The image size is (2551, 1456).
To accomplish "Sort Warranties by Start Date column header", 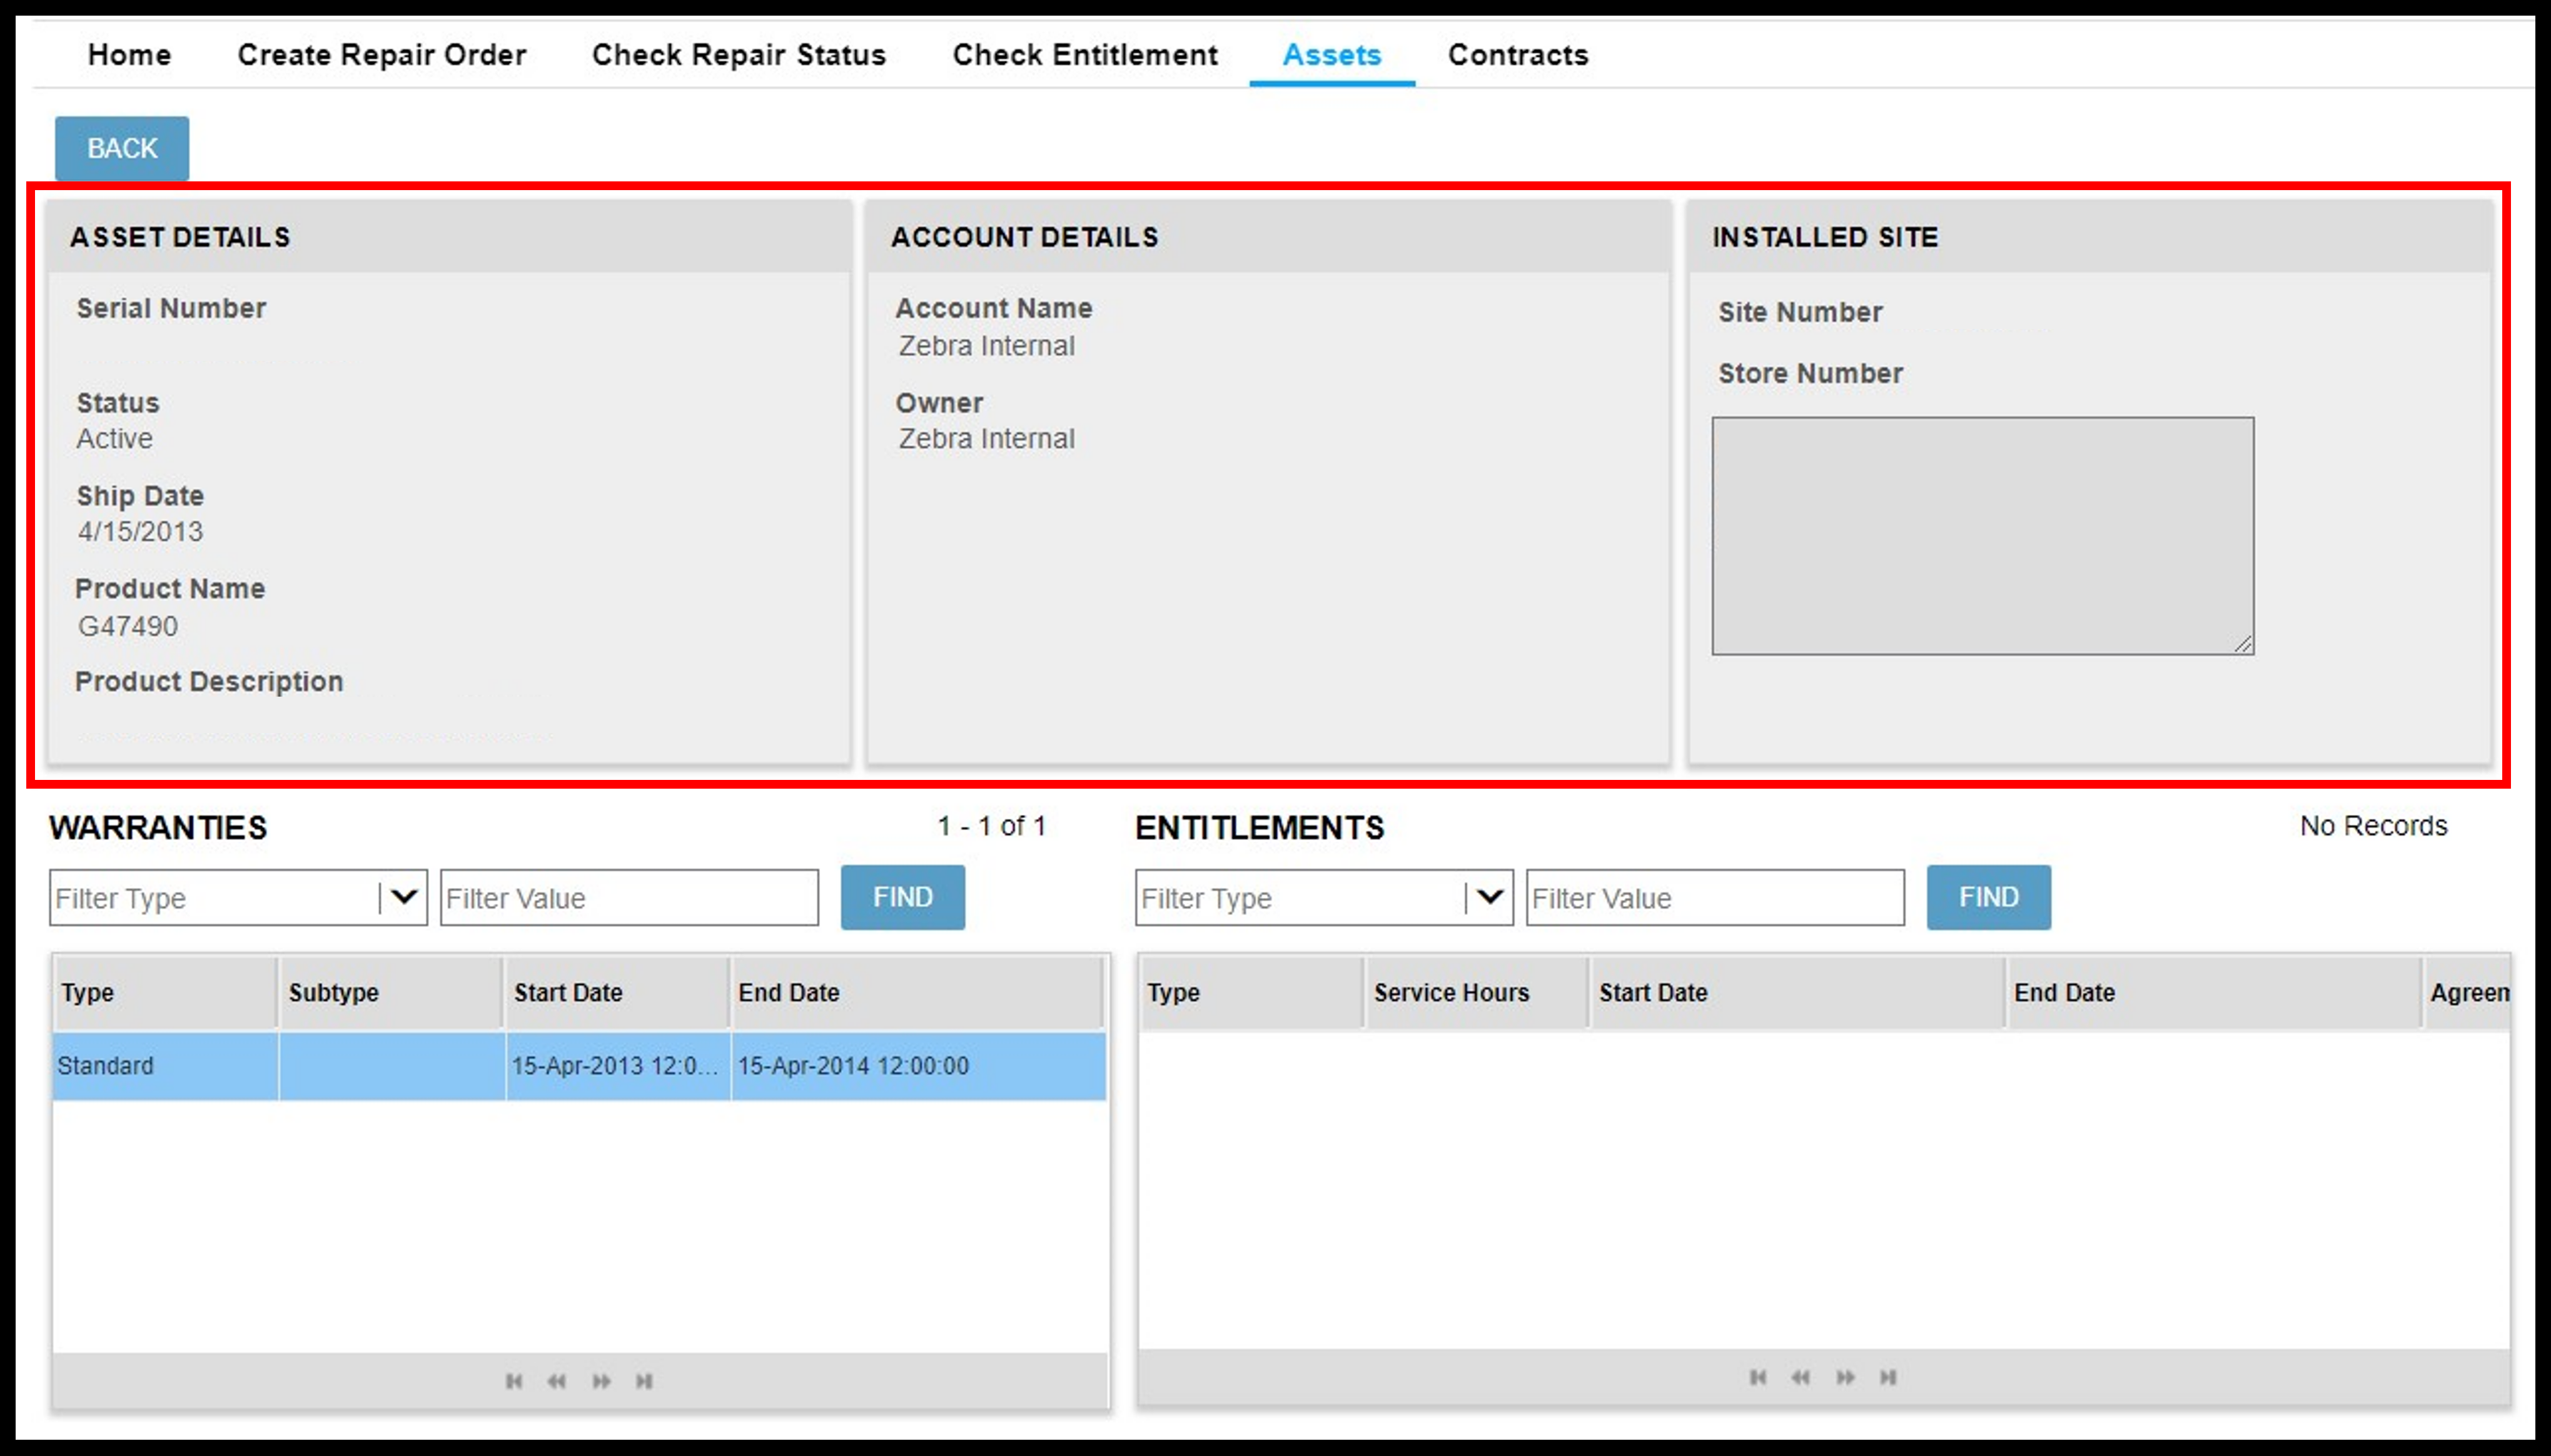I will pyautogui.click(x=617, y=992).
